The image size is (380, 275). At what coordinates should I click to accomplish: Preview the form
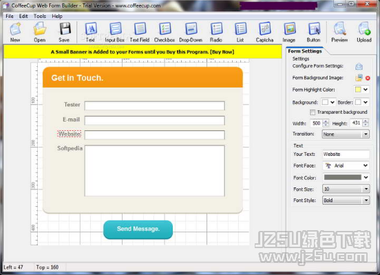339,32
